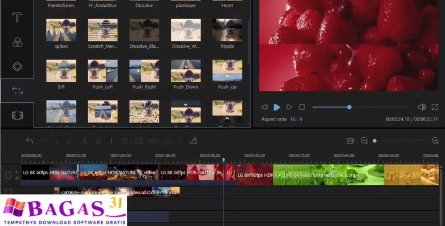Step to the next frame

point(288,107)
